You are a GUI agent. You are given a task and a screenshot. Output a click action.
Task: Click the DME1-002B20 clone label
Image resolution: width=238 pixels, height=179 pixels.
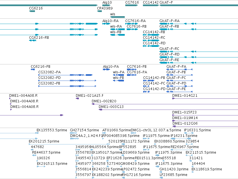(104, 101)
